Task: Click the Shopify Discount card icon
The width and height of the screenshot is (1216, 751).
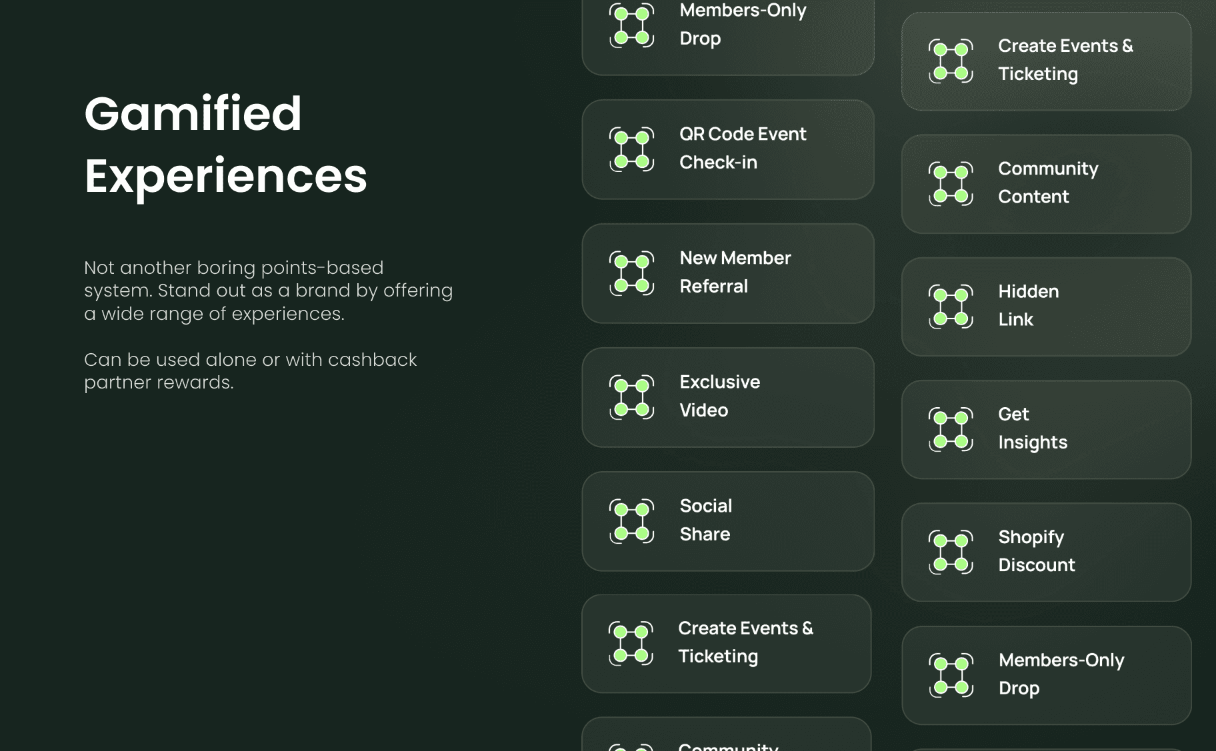Action: click(951, 552)
